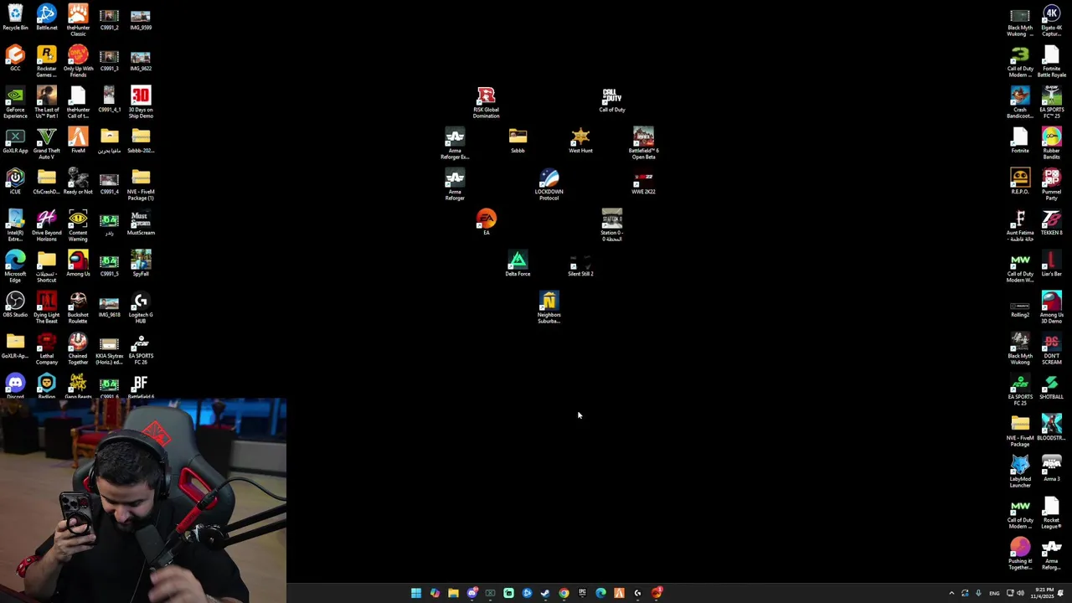
Task: Open Grand Theft Auto V shortcut
Action: [x=47, y=143]
